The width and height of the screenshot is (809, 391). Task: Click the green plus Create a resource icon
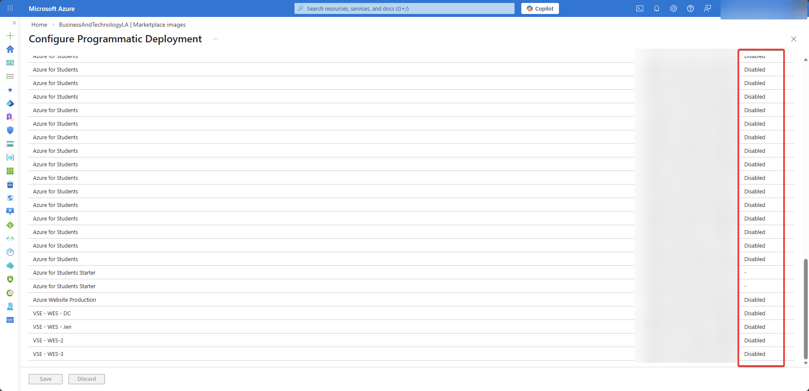click(10, 36)
